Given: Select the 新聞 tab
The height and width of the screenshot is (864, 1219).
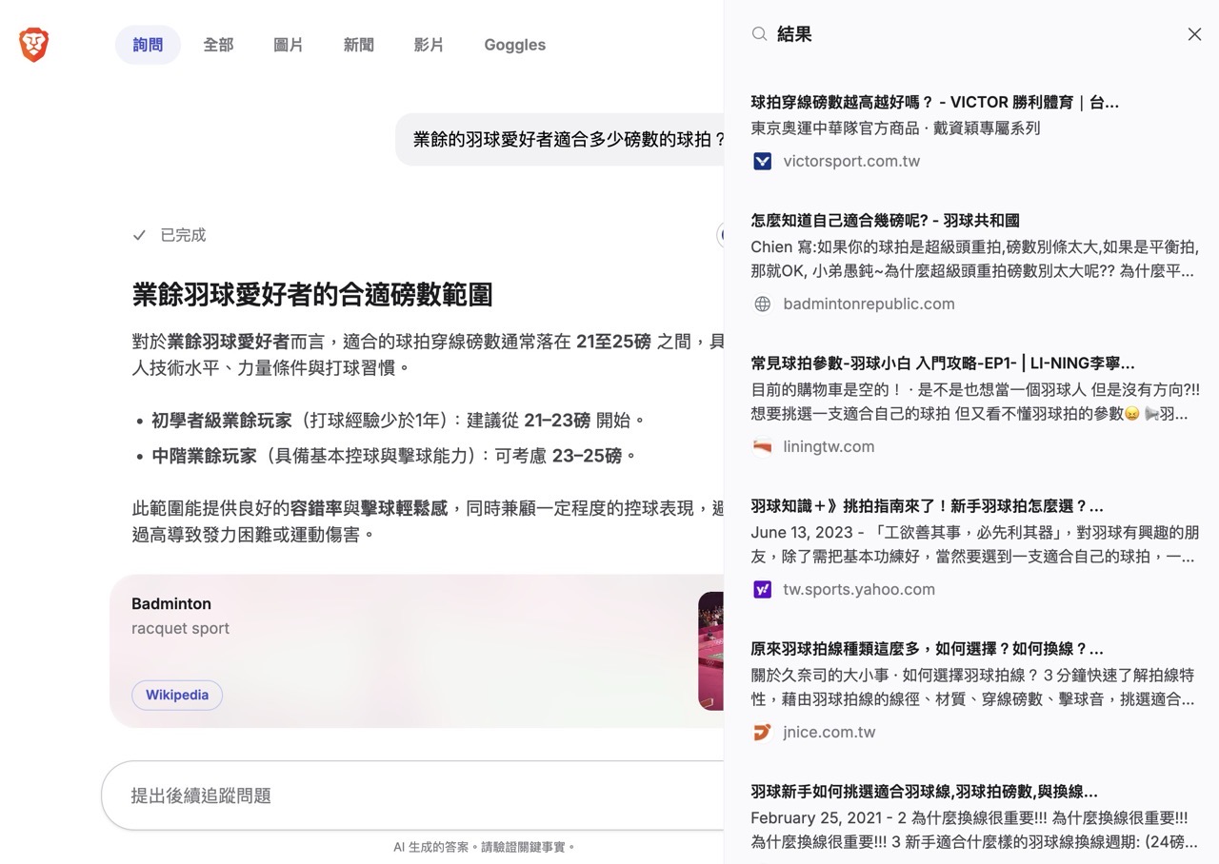Looking at the screenshot, I should click(x=358, y=45).
